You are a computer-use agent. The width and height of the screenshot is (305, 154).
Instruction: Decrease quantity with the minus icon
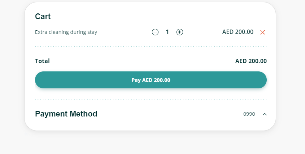pyautogui.click(x=155, y=32)
